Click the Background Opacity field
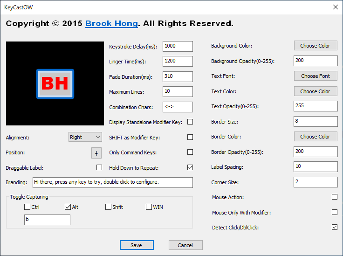 point(316,61)
